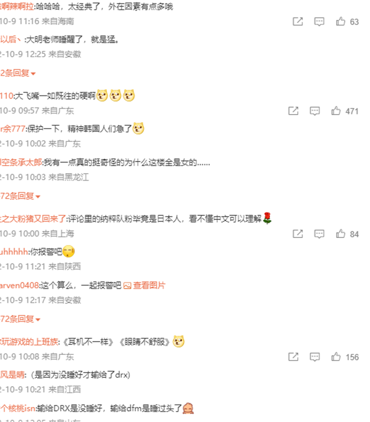Open user 空条承太郎's profile
370x422 pixels.
21,163
